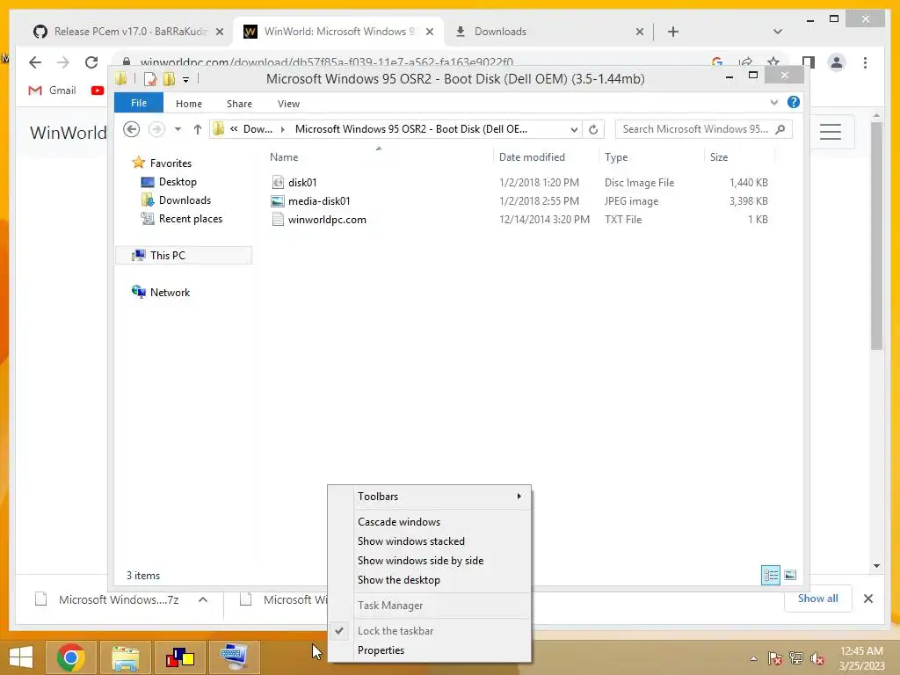Reload the Chrome page

91,62
